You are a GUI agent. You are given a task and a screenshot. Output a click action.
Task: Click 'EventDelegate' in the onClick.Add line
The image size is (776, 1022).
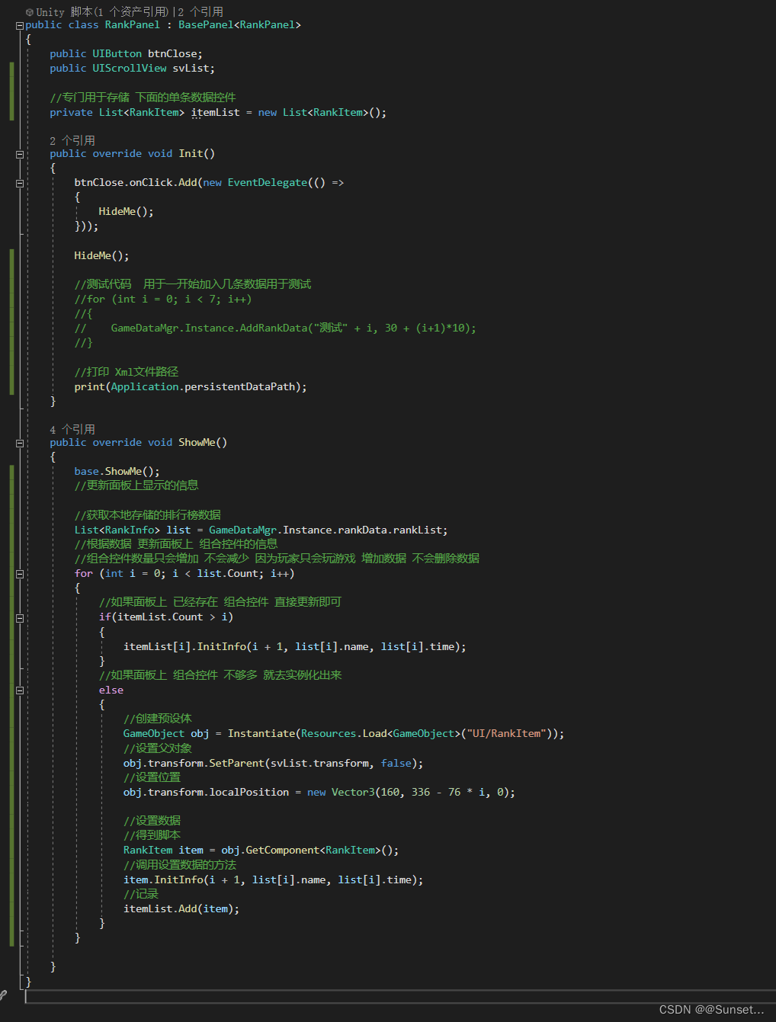point(268,183)
